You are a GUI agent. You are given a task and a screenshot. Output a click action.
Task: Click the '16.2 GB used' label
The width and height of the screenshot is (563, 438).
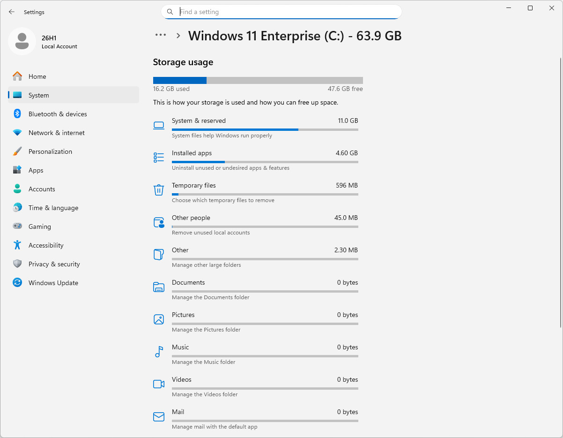171,89
